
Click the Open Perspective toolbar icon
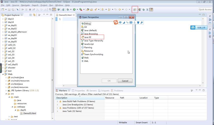click(135, 10)
